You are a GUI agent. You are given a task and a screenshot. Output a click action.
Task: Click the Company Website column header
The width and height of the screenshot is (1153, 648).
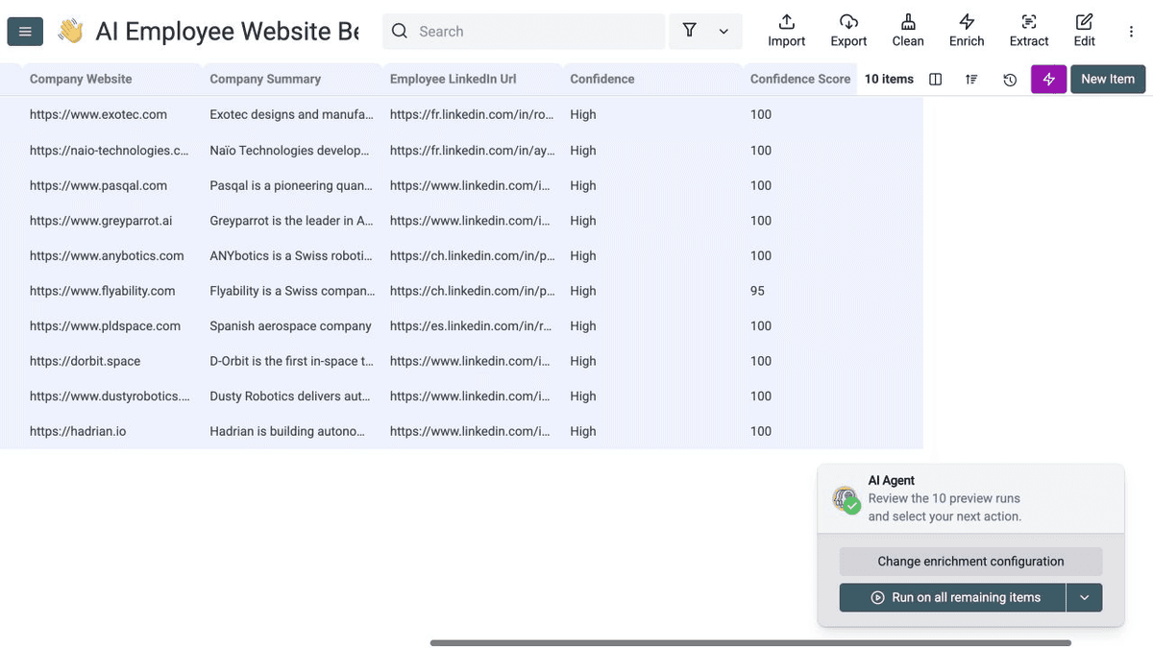click(x=81, y=79)
